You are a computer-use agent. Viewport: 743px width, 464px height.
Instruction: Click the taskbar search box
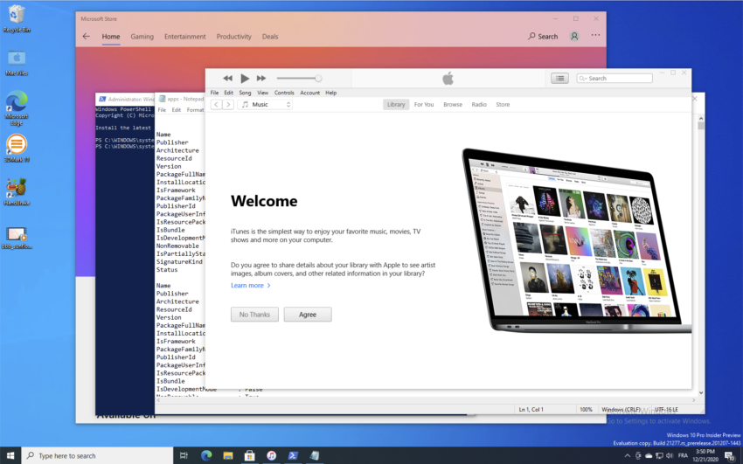[97, 455]
